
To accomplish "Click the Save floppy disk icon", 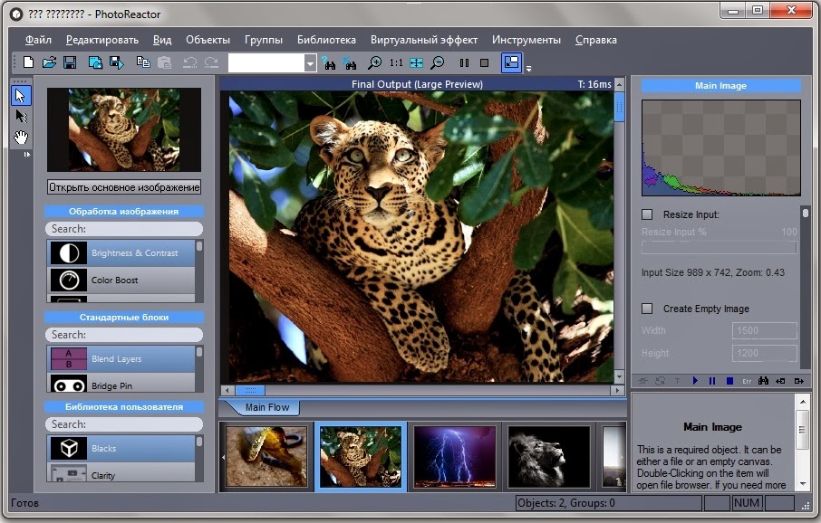I will [x=70, y=62].
